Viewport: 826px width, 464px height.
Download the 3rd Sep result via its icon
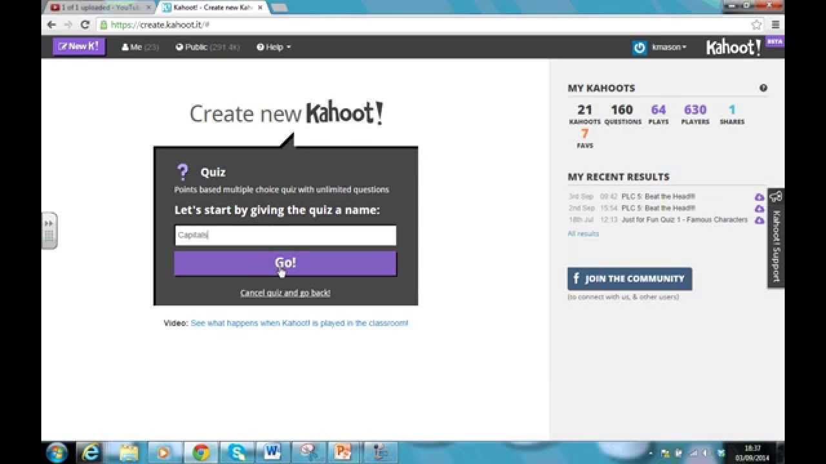[760, 197]
